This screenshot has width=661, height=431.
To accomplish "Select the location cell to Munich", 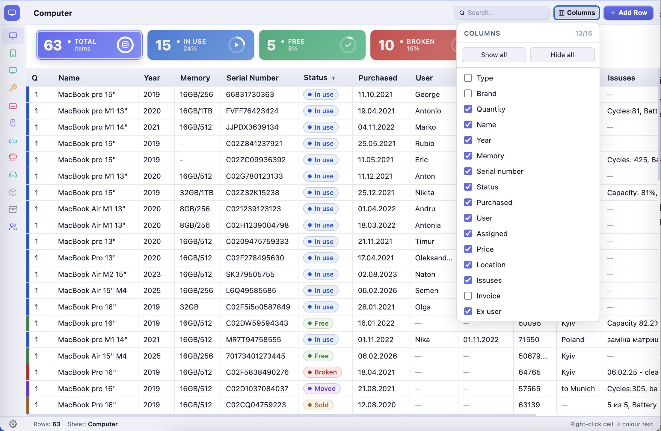I will [x=579, y=389].
